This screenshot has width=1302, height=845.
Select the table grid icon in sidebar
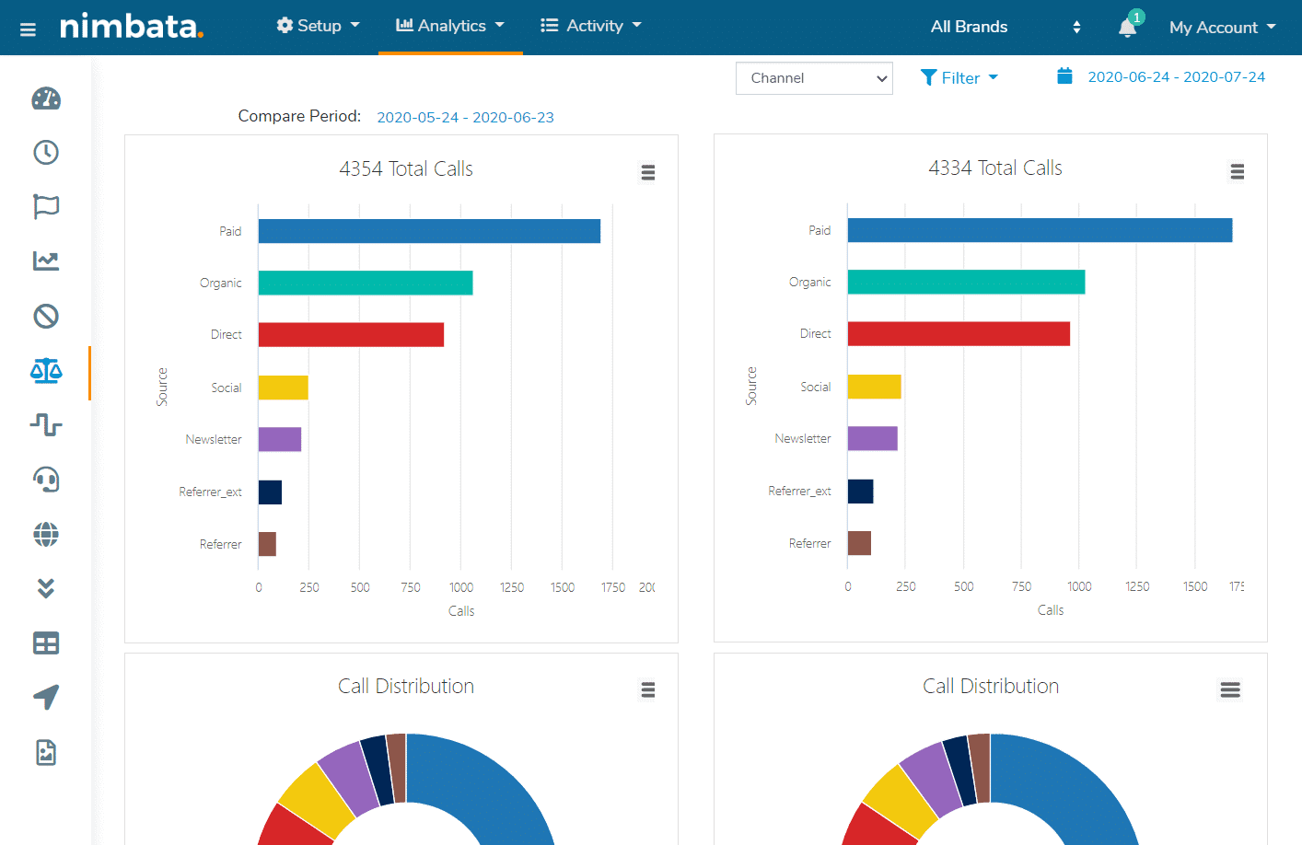46,642
